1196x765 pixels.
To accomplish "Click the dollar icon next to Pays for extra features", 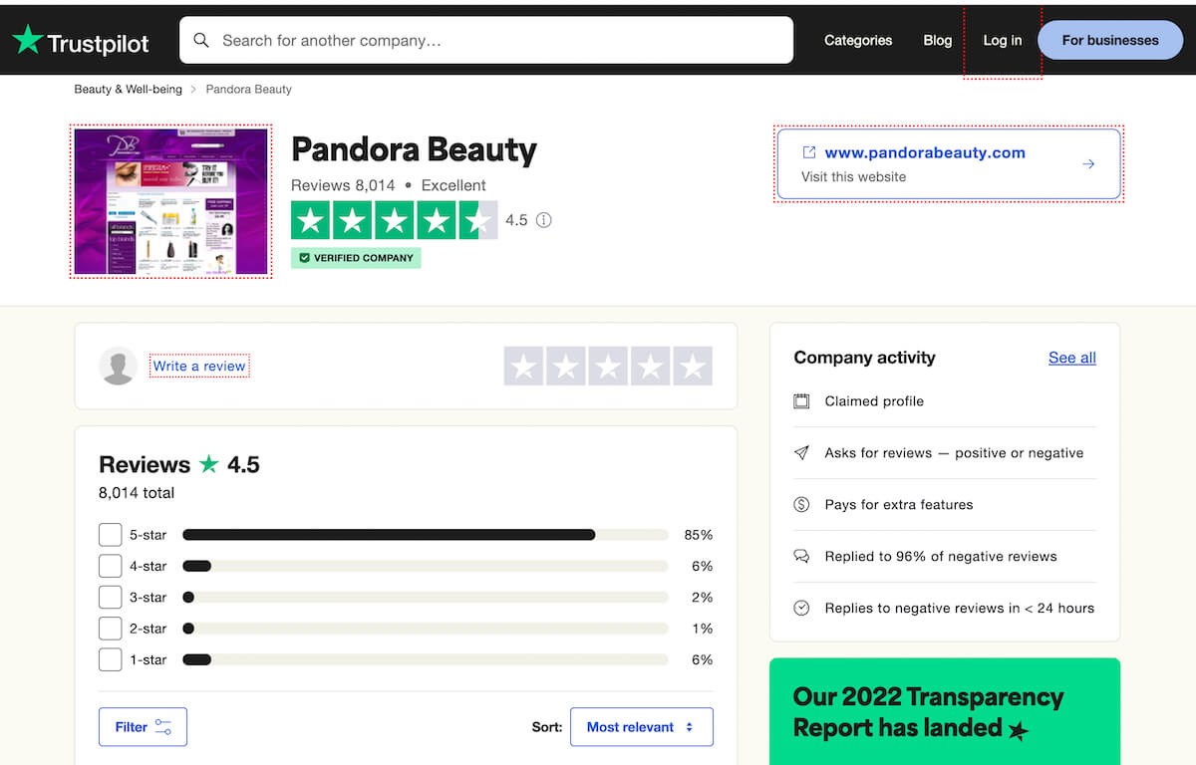I will click(801, 504).
